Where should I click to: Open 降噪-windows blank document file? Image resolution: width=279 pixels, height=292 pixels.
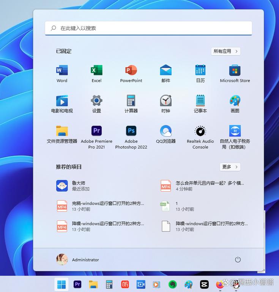click(x=205, y=226)
